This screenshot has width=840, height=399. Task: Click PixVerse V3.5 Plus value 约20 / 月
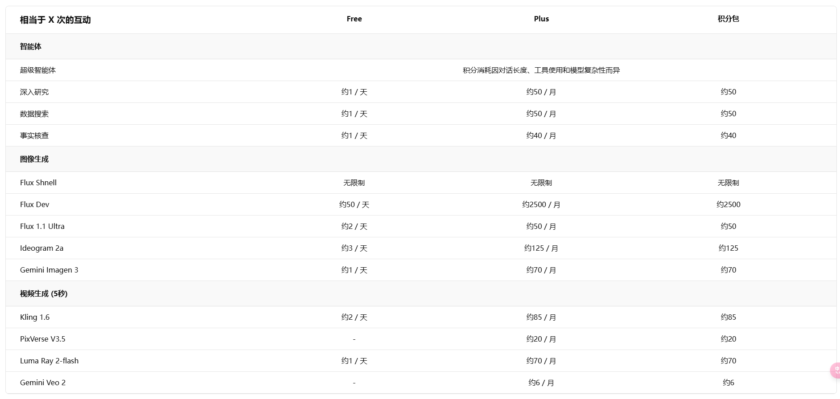pos(541,339)
